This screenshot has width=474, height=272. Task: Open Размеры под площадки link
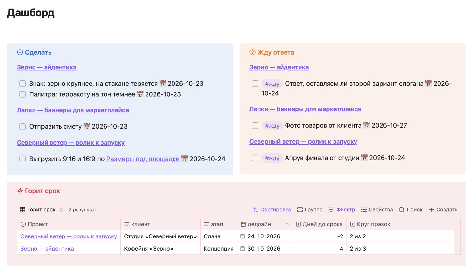(x=143, y=159)
